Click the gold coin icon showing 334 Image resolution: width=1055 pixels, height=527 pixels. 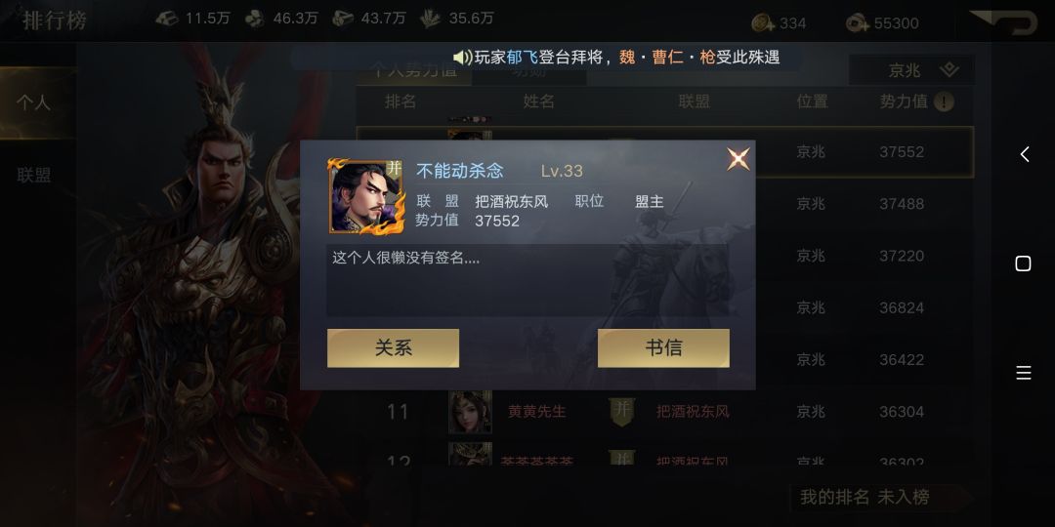click(x=763, y=22)
